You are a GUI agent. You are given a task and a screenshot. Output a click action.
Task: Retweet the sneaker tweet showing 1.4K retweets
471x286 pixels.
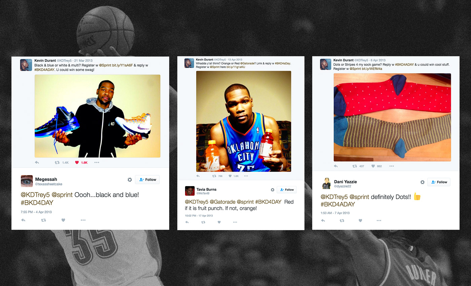57,163
